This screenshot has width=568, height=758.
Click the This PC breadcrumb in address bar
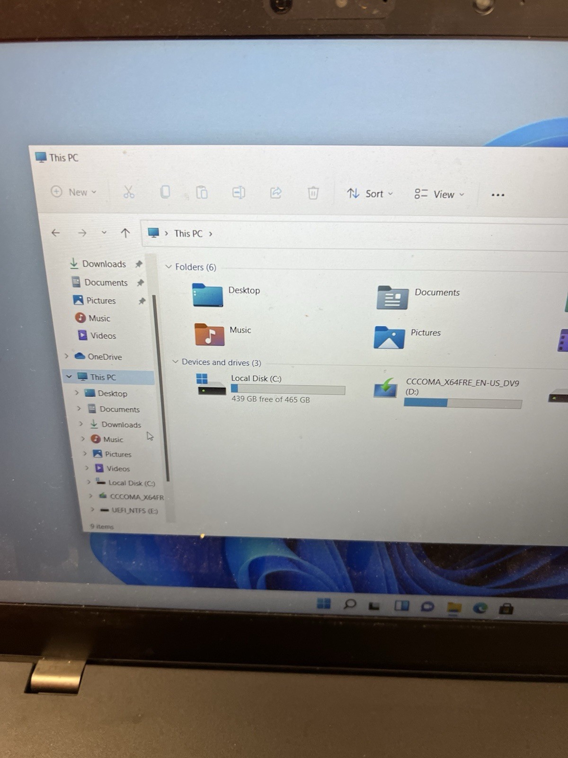click(x=188, y=234)
